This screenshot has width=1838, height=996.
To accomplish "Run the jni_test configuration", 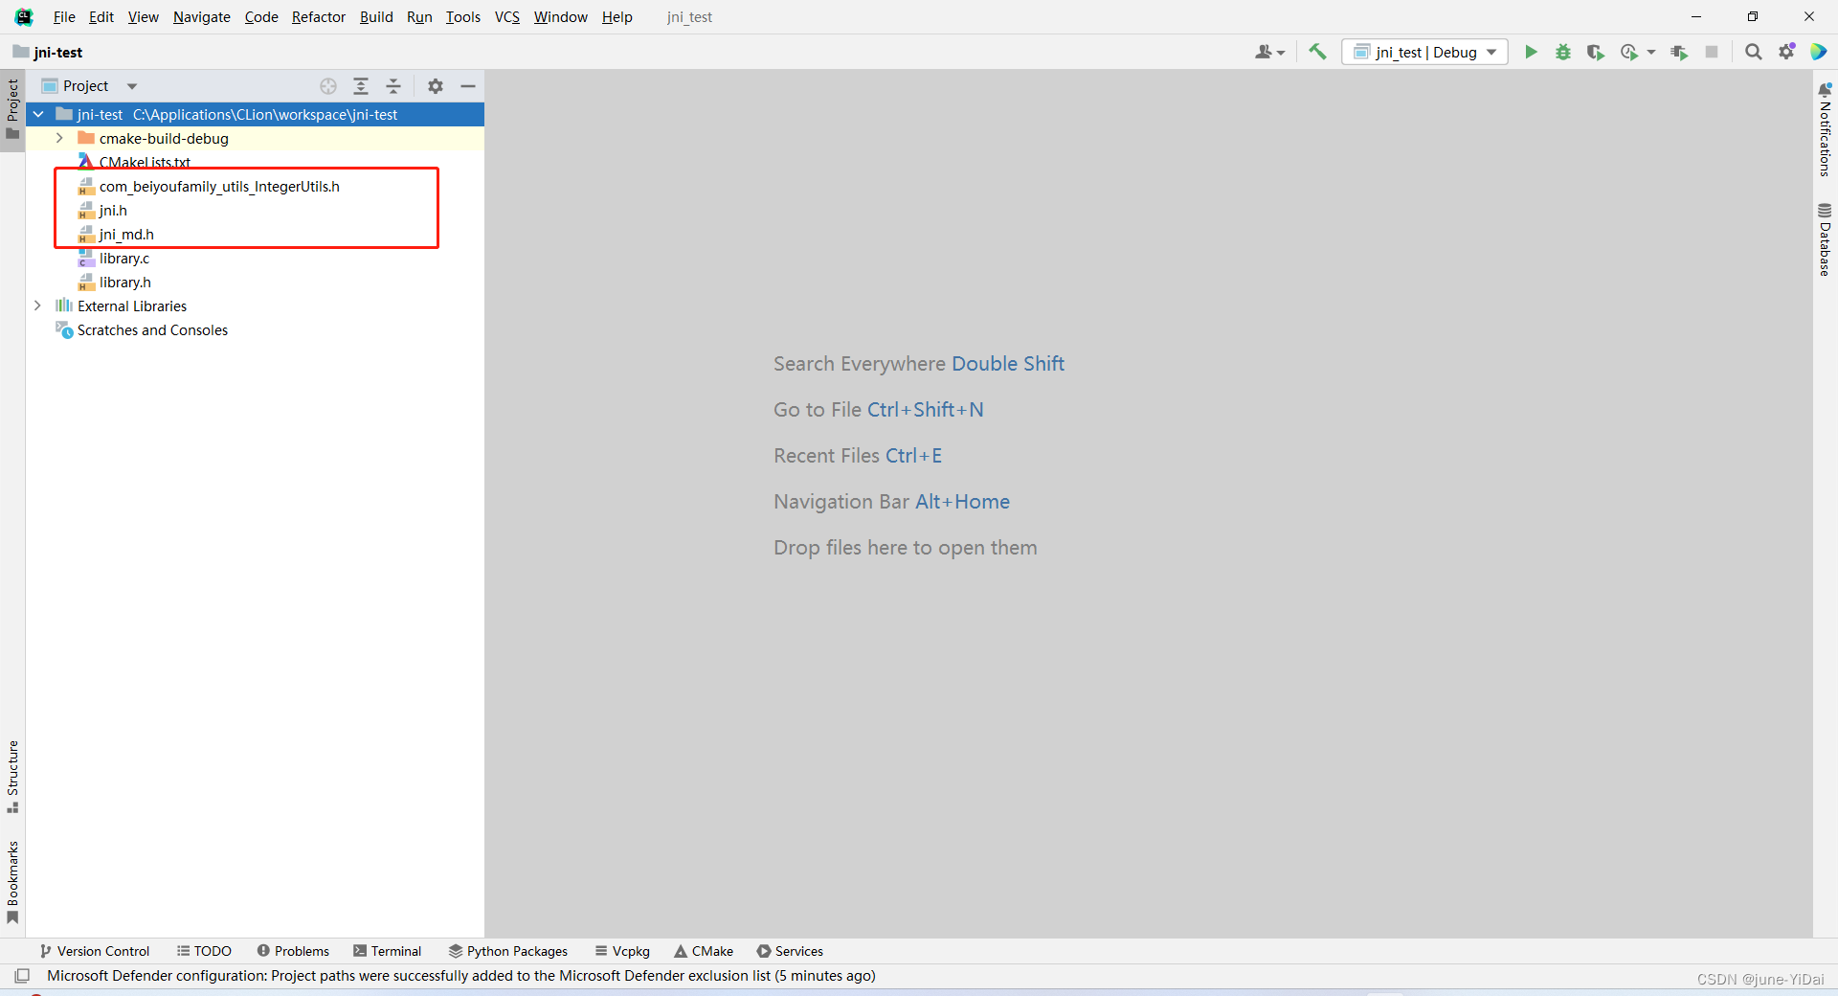I will click(1531, 52).
